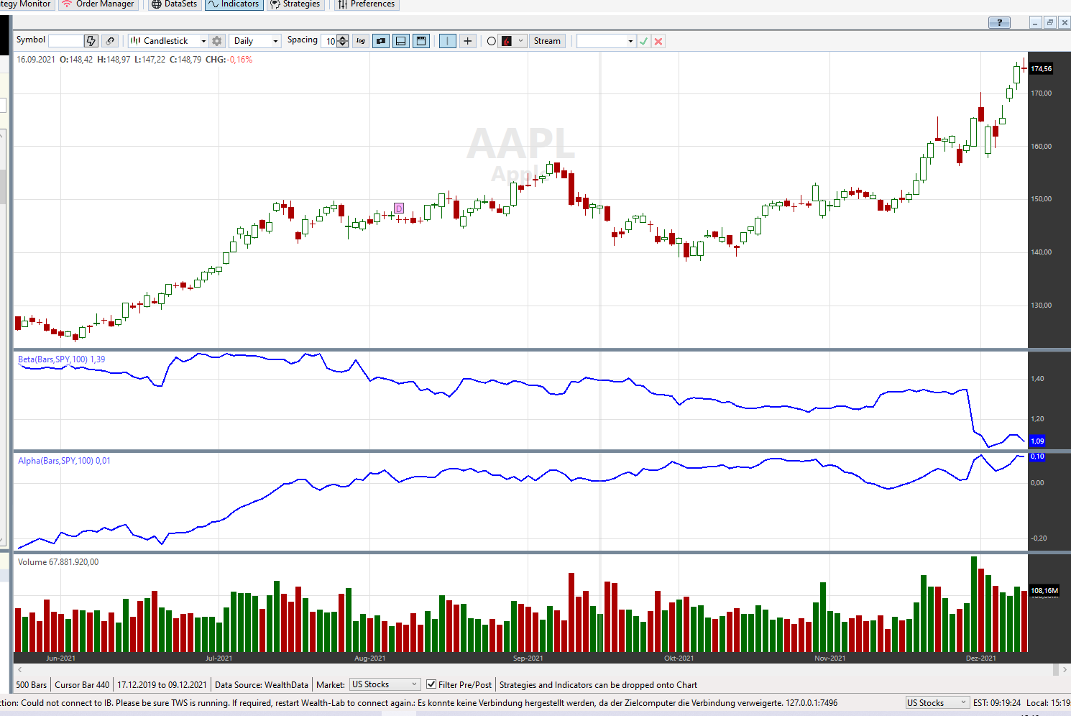Click the Cursor Bar 440 status text

[83, 685]
